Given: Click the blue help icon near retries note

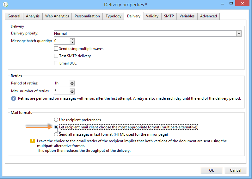Looking at the screenshot, I should pos(14,98).
